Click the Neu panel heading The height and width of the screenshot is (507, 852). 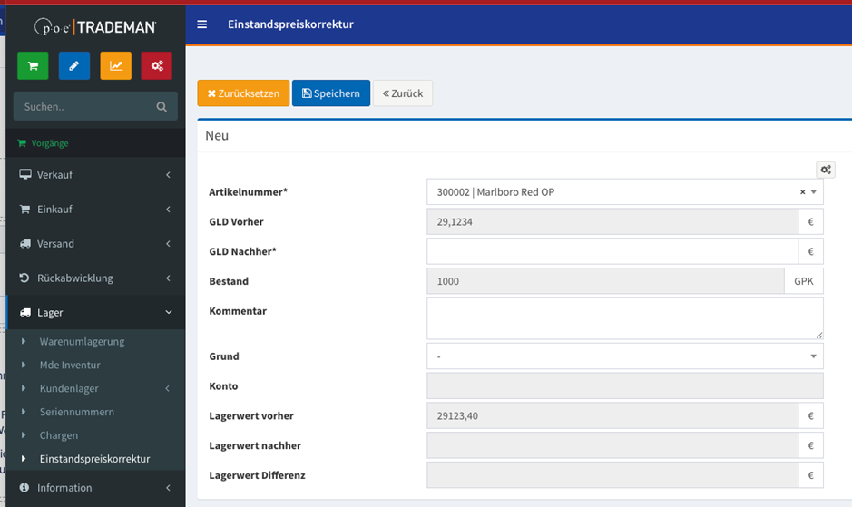tap(217, 135)
